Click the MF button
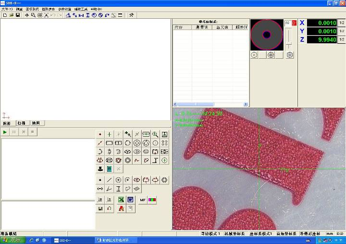This screenshot has width=346, height=244. pos(143,200)
